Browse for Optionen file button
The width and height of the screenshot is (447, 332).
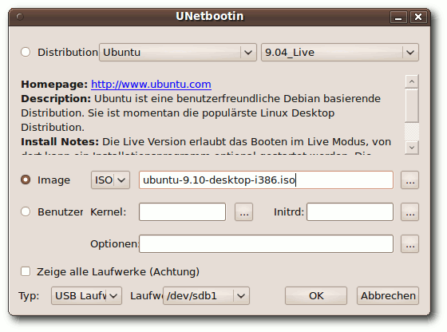point(409,243)
